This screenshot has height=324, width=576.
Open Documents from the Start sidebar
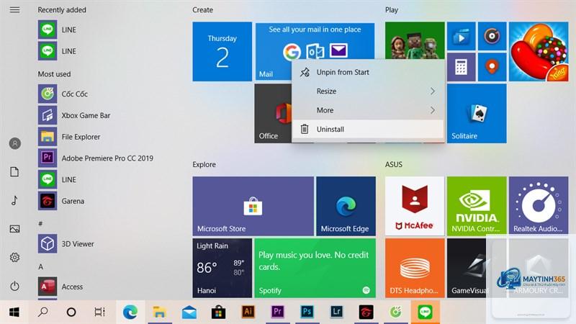pyautogui.click(x=14, y=172)
